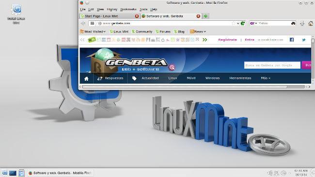The image size is (315, 177).
Task: Open the Móvil section
Action: [191, 78]
